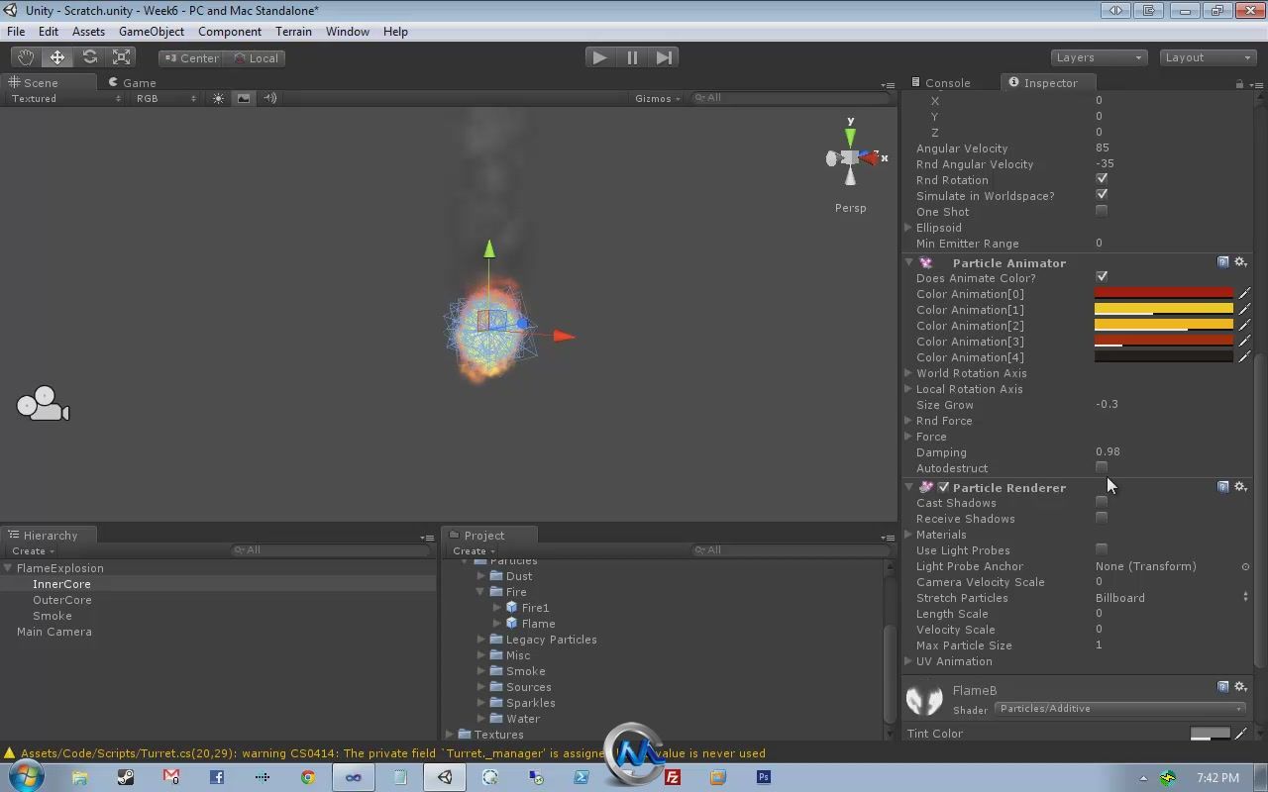Select the Move tool

click(57, 57)
